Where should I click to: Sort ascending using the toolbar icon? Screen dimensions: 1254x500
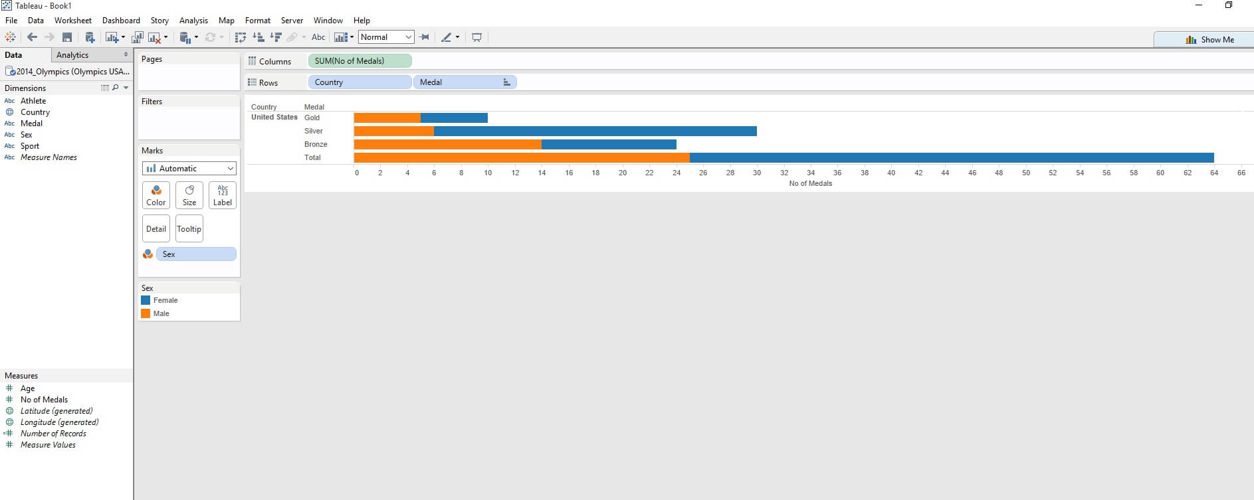tap(259, 37)
